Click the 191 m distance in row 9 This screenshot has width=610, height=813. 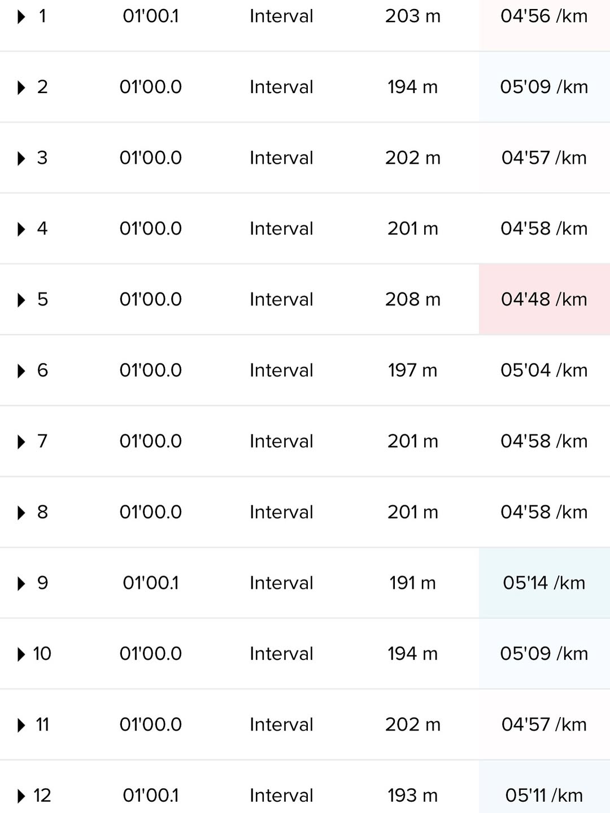[413, 583]
